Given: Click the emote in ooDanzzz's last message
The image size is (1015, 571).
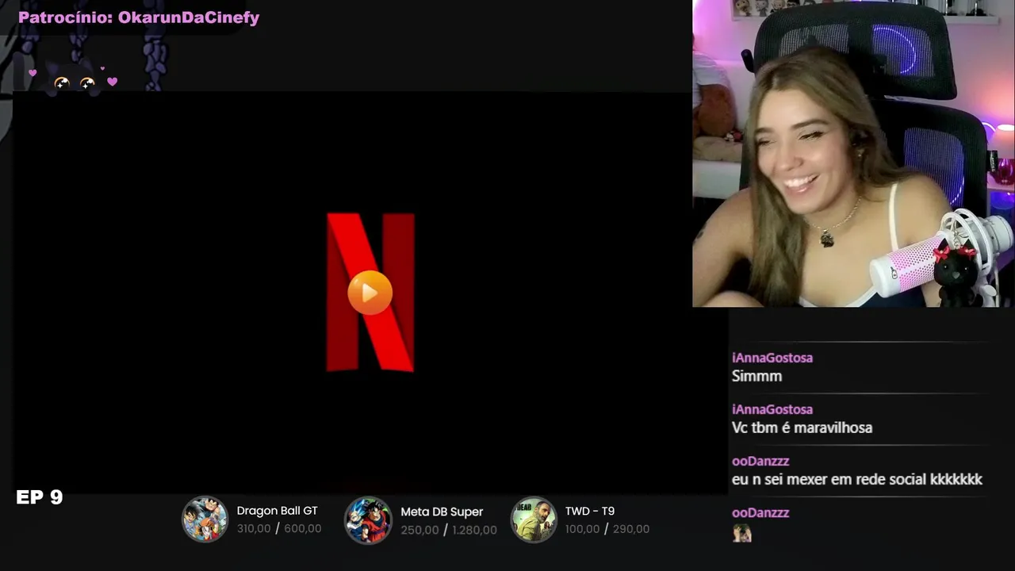Looking at the screenshot, I should (742, 533).
